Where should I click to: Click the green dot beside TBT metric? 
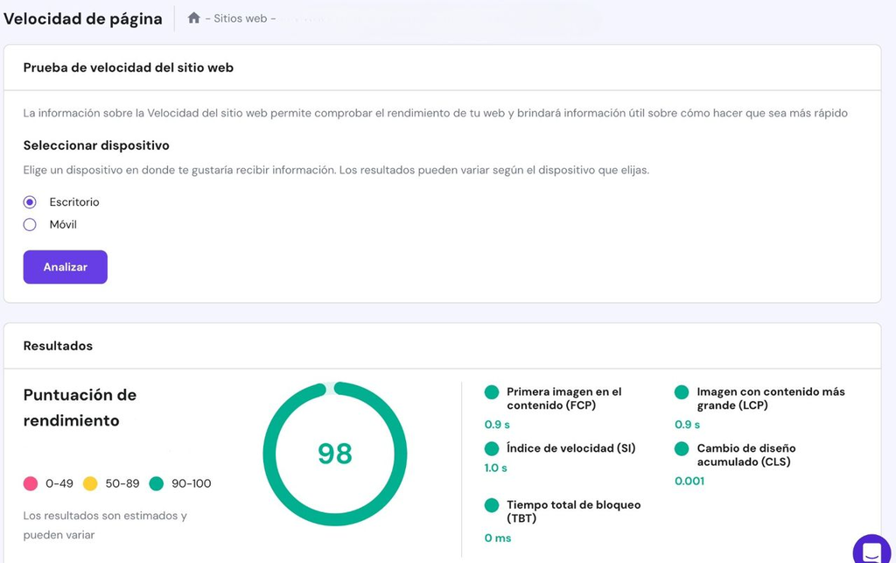[x=493, y=505]
